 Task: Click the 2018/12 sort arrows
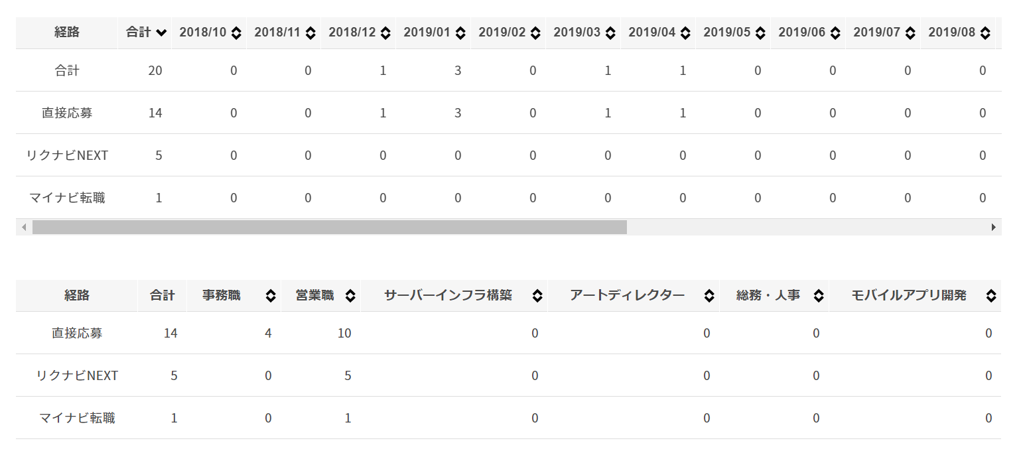point(385,33)
